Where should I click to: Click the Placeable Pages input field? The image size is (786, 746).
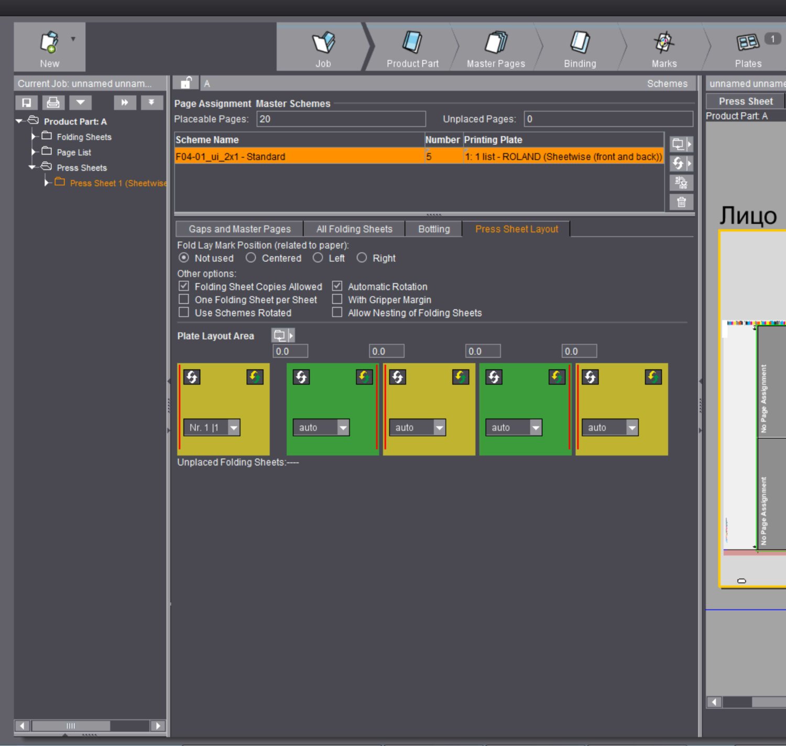(x=341, y=119)
